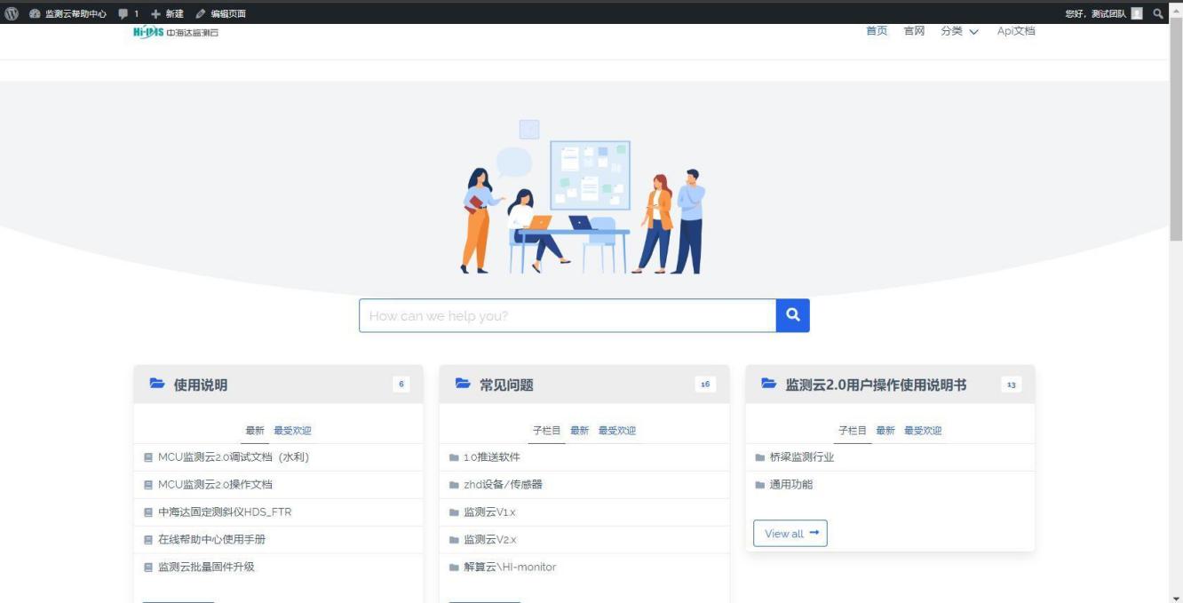Image resolution: width=1183 pixels, height=603 pixels.
Task: Click the View all button
Action: pos(790,534)
